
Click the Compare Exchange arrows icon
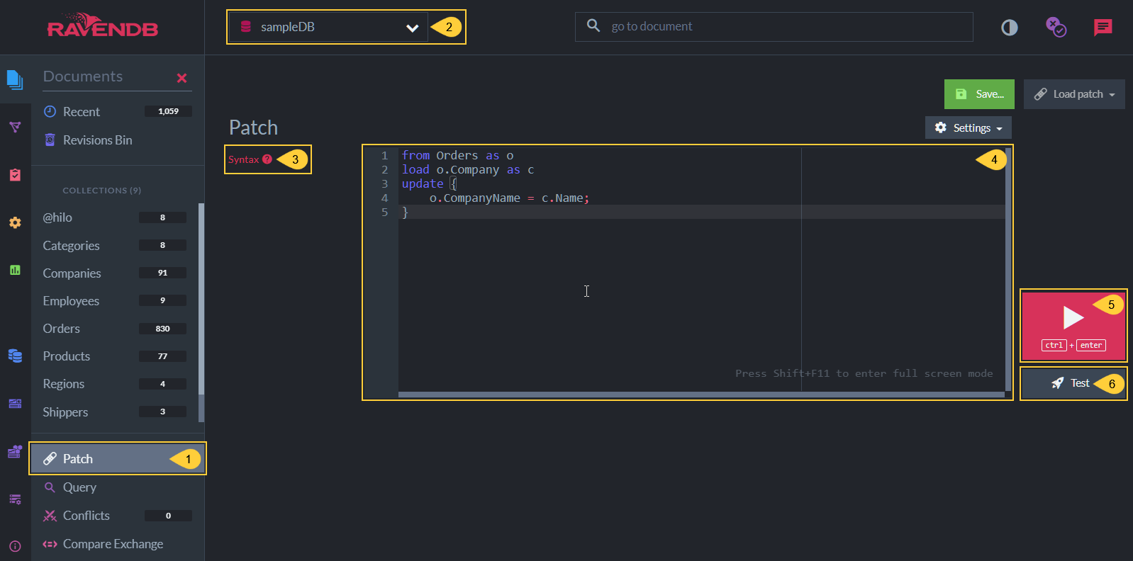(x=50, y=544)
